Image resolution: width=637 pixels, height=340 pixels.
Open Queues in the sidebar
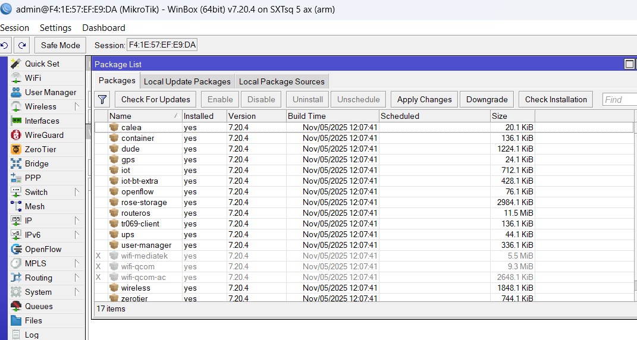(39, 306)
